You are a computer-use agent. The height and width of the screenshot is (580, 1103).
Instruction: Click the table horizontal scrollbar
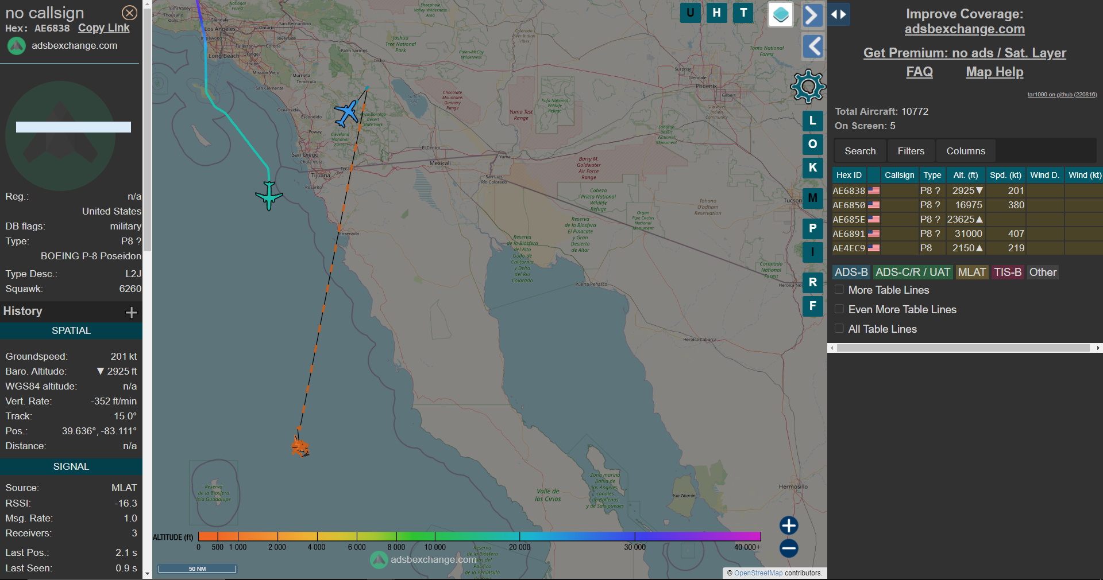[x=963, y=348]
